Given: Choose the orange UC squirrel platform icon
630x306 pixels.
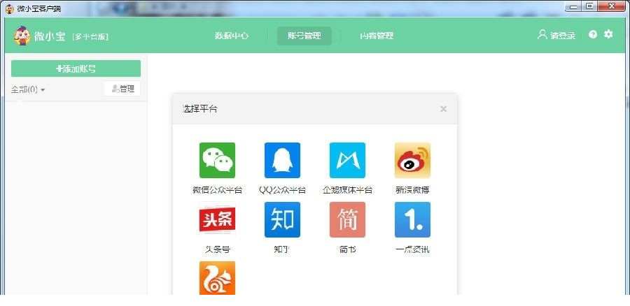Looking at the screenshot, I should tap(218, 278).
